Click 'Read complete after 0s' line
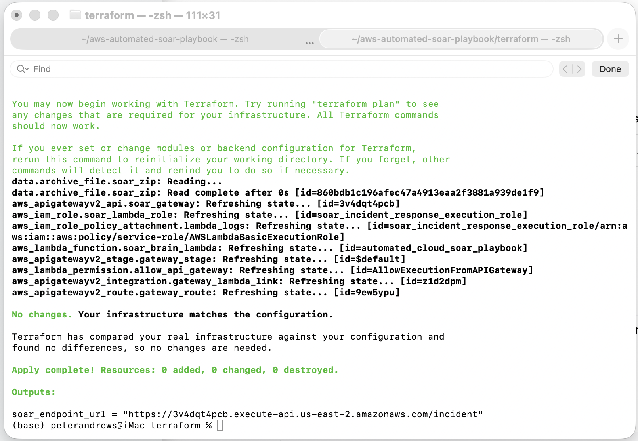Image resolution: width=638 pixels, height=441 pixels. click(278, 193)
